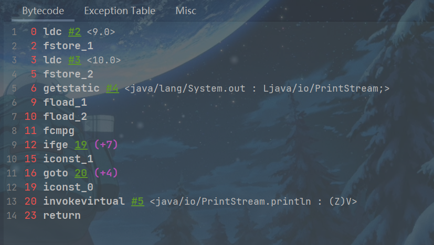This screenshot has width=434, height=245.
Task: Open the #5 println method reference
Action: [137, 202]
